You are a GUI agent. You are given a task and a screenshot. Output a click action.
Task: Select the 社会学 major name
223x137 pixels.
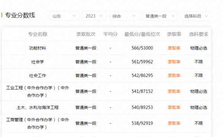point(38,62)
